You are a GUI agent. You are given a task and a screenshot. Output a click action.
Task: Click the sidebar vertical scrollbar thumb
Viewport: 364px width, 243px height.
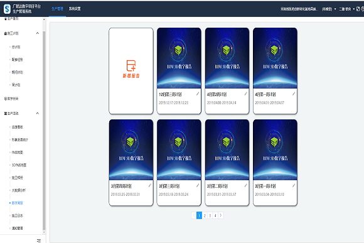tap(44, 130)
